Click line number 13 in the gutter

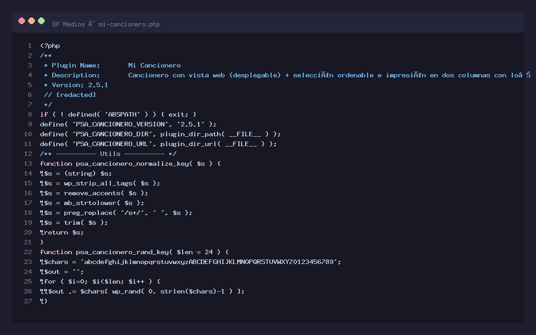point(28,164)
